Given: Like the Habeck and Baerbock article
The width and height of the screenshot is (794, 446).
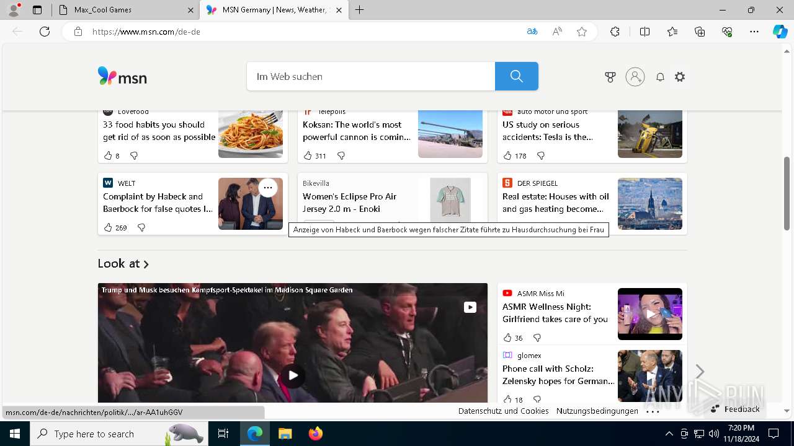Looking at the screenshot, I should pyautogui.click(x=108, y=227).
